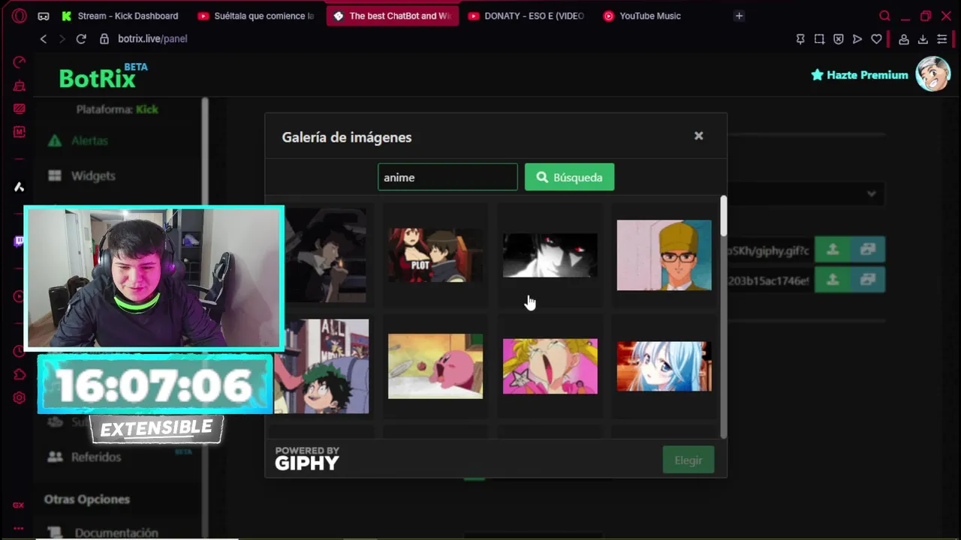Open GX Cleaner in Opera sidebar

click(20, 85)
